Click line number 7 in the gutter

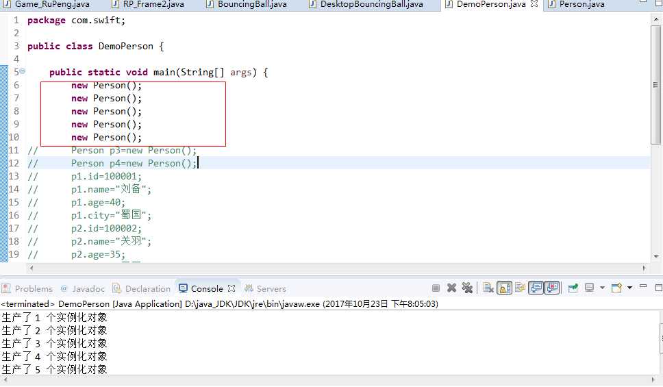tap(16, 98)
